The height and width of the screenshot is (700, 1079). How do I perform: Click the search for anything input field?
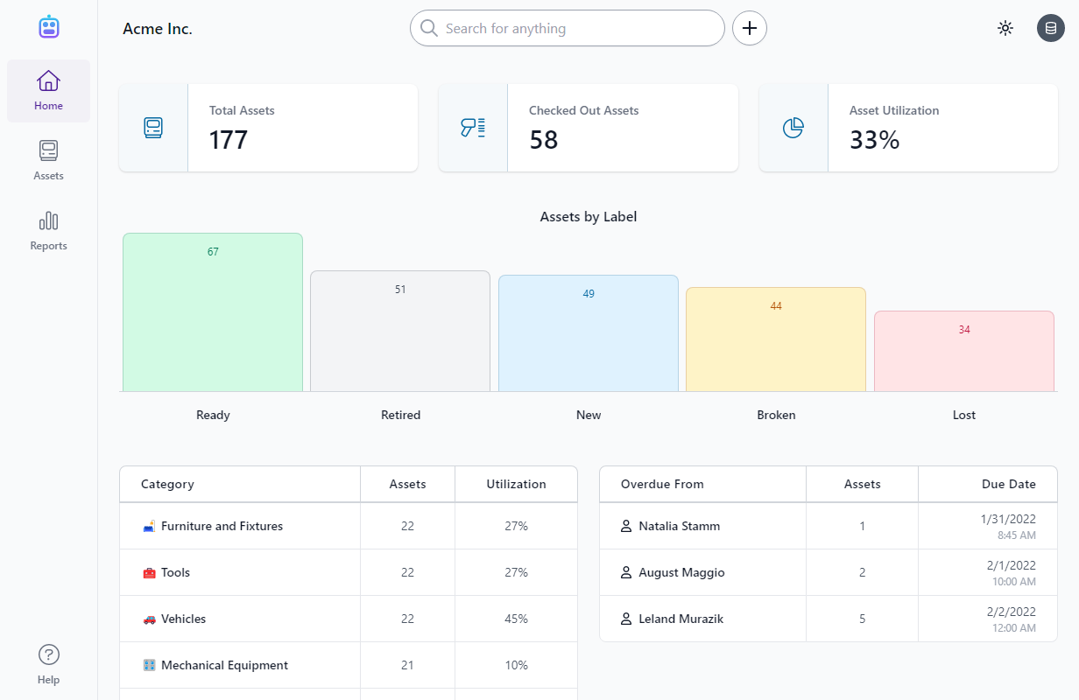(x=567, y=28)
